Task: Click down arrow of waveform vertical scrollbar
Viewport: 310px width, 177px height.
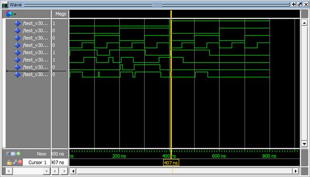Action: pyautogui.click(x=304, y=144)
